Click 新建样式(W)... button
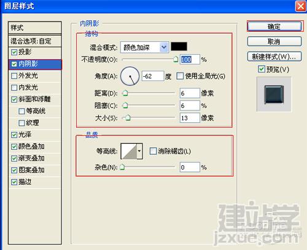Viewport: 307px width, 250px height. coord(274,57)
